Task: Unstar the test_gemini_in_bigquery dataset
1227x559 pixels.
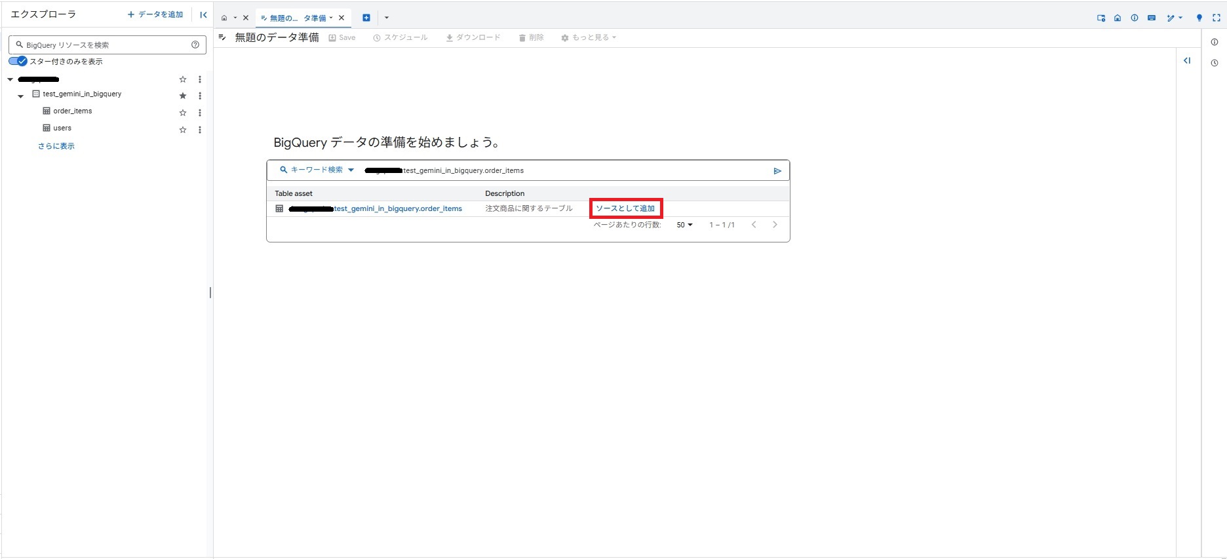Action: (x=183, y=96)
